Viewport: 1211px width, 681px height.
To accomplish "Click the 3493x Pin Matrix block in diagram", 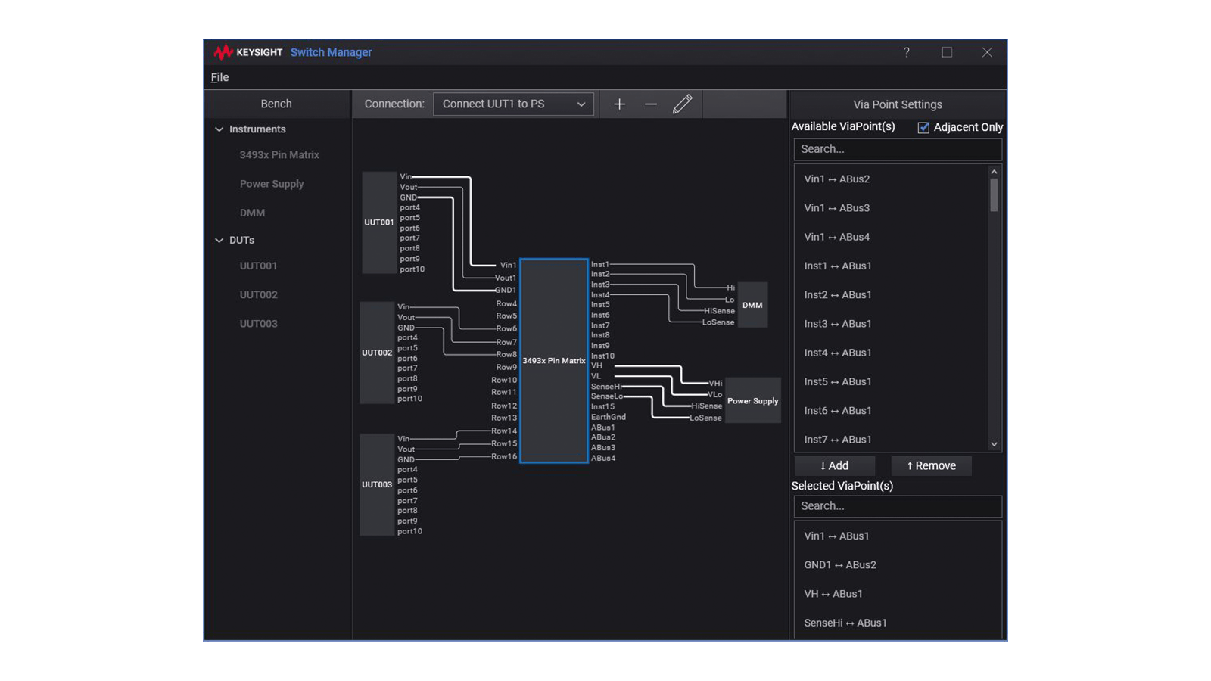I will pos(554,361).
